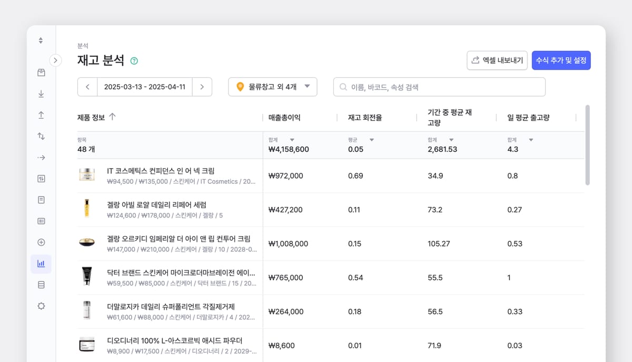
Task: Click the 수식 추가 및 설정 button
Action: 561,60
